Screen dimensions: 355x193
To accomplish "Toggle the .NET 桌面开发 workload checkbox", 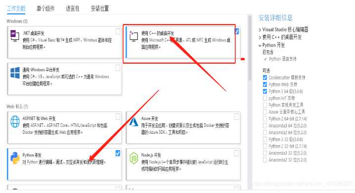I will [118, 31].
